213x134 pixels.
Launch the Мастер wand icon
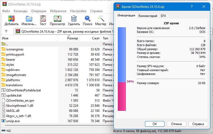(101, 19)
